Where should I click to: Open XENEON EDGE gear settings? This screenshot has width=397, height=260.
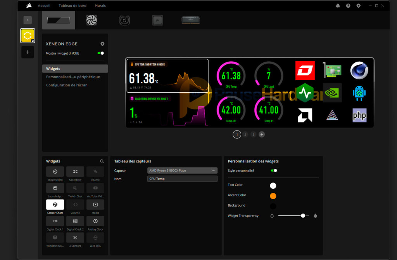[x=102, y=44]
